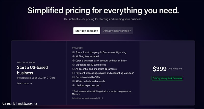The width and height of the screenshot is (204, 109).
Task: Open the Learn more link
Action: pos(23,83)
